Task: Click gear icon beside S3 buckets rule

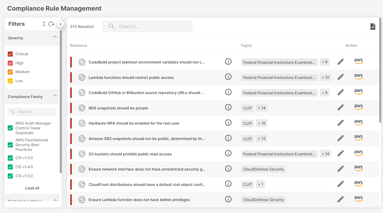Action: tap(82, 154)
